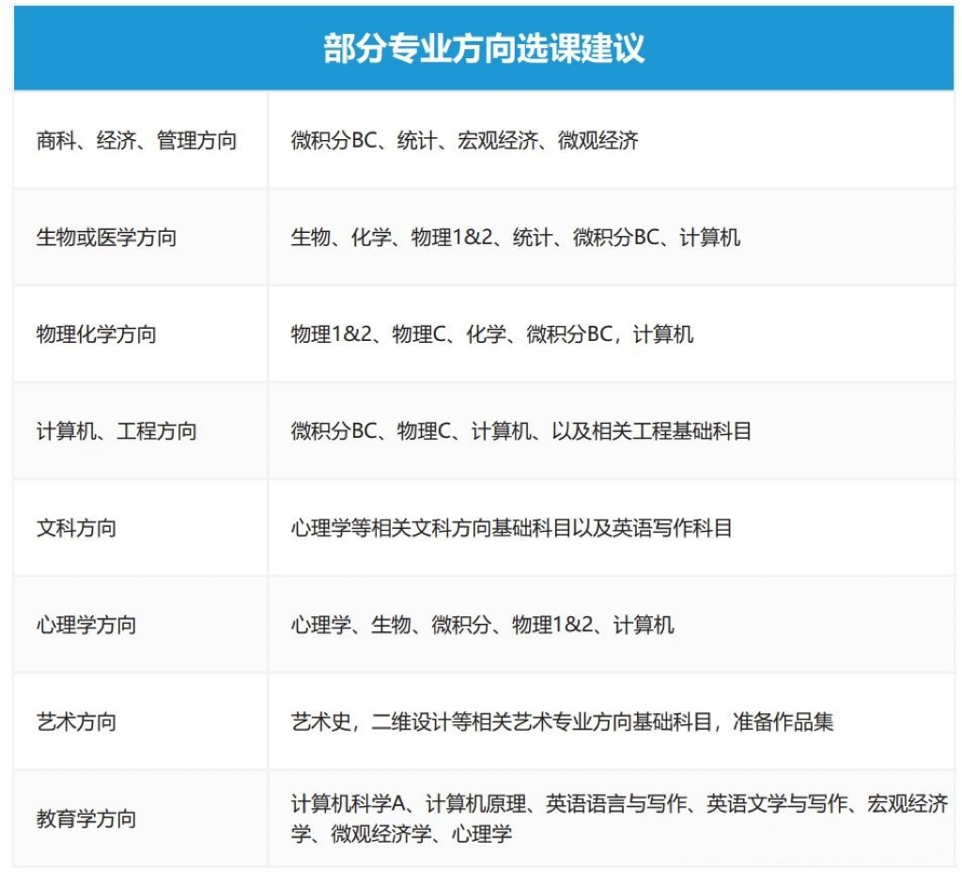This screenshot has width=962, height=884.
Task: Click the 心理学等相关文科方向基础科目 cell
Action: pyautogui.click(x=611, y=528)
